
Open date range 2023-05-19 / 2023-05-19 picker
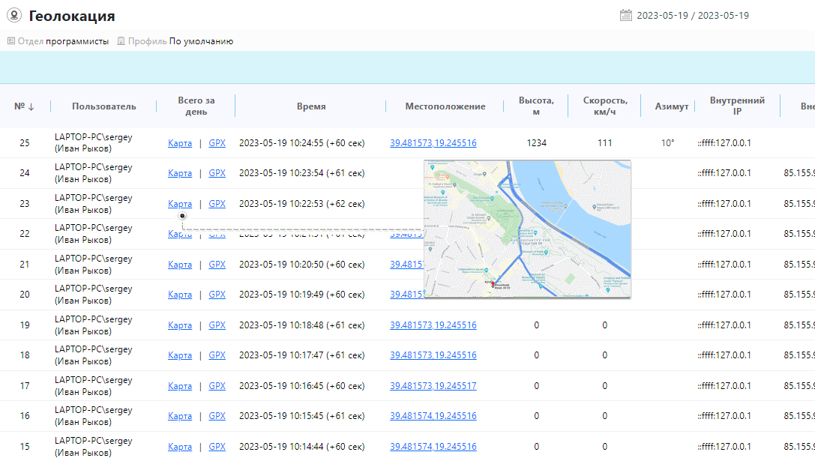(692, 16)
